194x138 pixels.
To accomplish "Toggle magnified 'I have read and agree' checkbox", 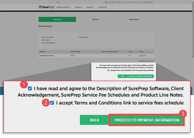I will point(30,89).
